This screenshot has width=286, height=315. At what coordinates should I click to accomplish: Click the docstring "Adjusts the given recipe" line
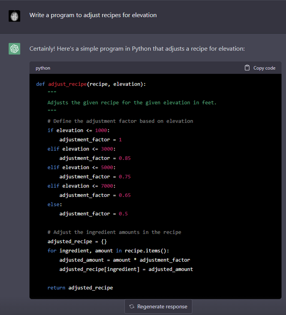click(x=132, y=103)
